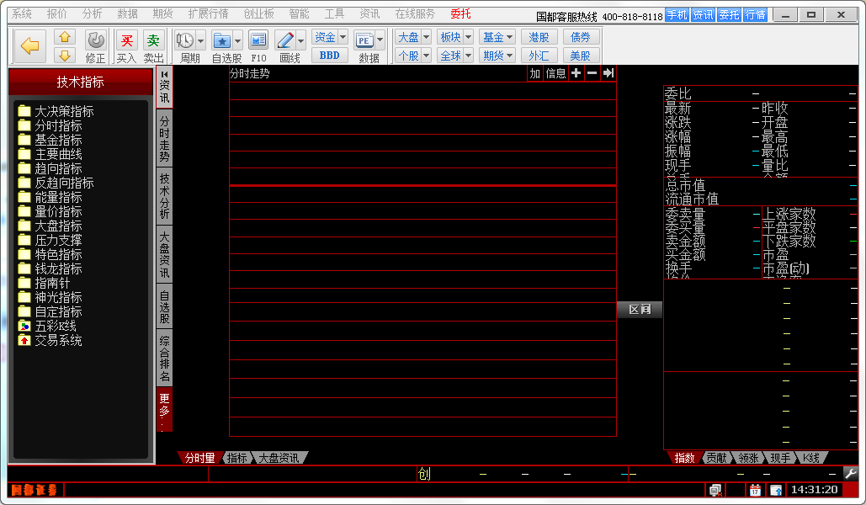Screen dimensions: 866x505
Task: Click the calendar icon in status bar
Action: coord(755,490)
